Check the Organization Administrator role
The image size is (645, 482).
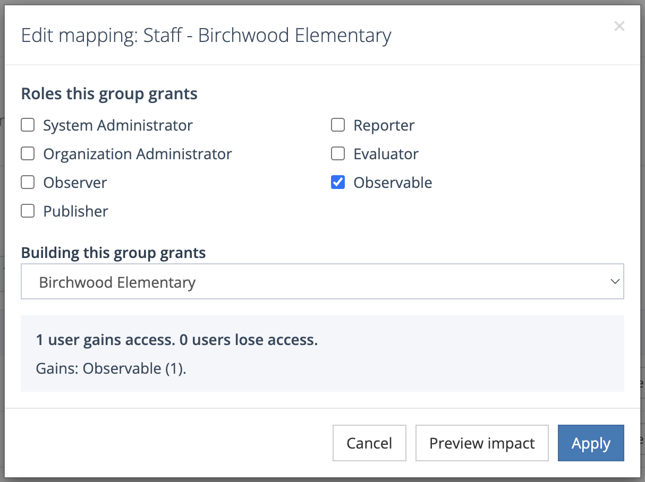(x=28, y=154)
